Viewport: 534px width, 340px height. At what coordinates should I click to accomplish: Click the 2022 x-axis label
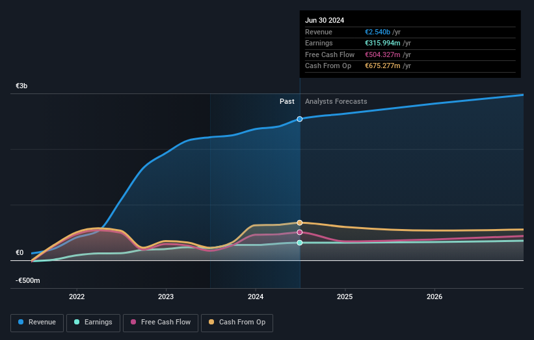[77, 297]
